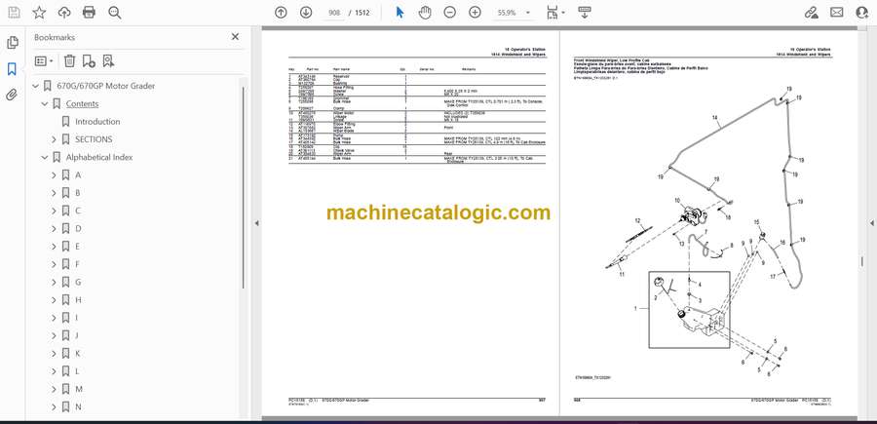The width and height of the screenshot is (877, 424).
Task: Open the Introduction bookmark
Action: (x=97, y=122)
